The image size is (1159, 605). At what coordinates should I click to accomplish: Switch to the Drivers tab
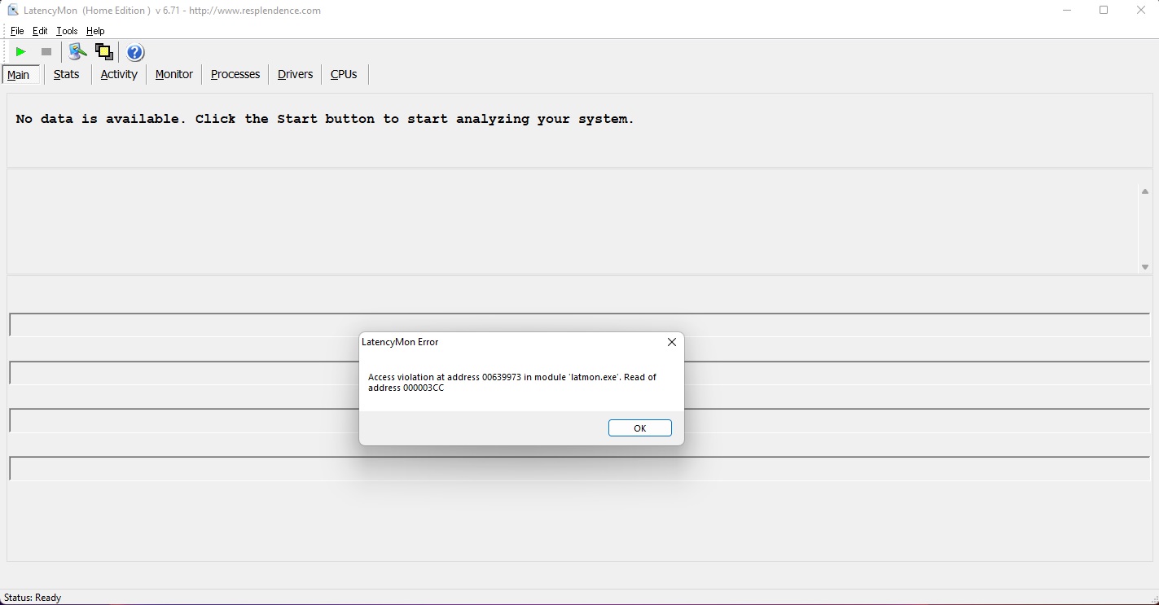[295, 74]
